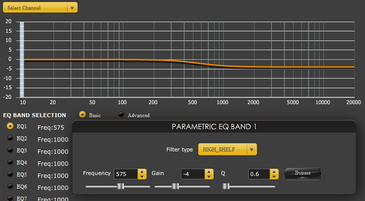The width and height of the screenshot is (365, 201).
Task: Select the EQ2 band radio button
Action: [10, 138]
